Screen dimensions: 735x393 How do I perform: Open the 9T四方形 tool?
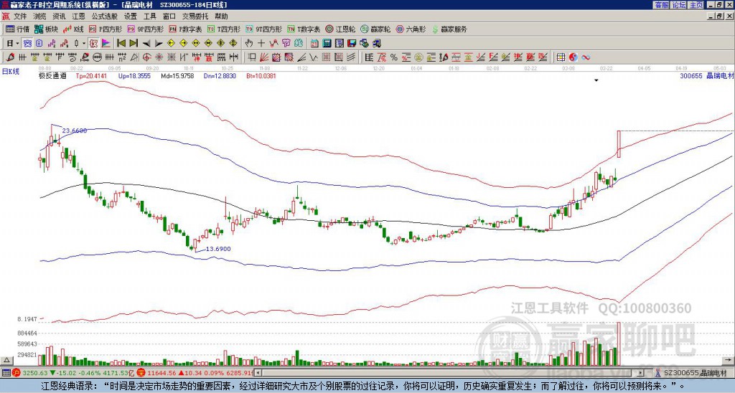pos(263,29)
